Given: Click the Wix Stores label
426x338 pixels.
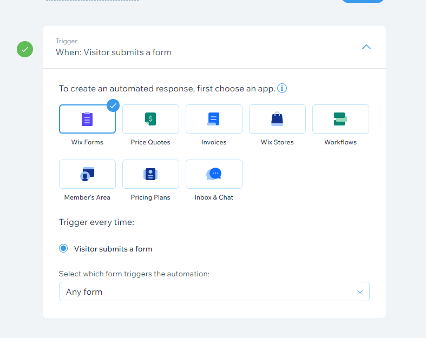Looking at the screenshot, I should pyautogui.click(x=277, y=142).
